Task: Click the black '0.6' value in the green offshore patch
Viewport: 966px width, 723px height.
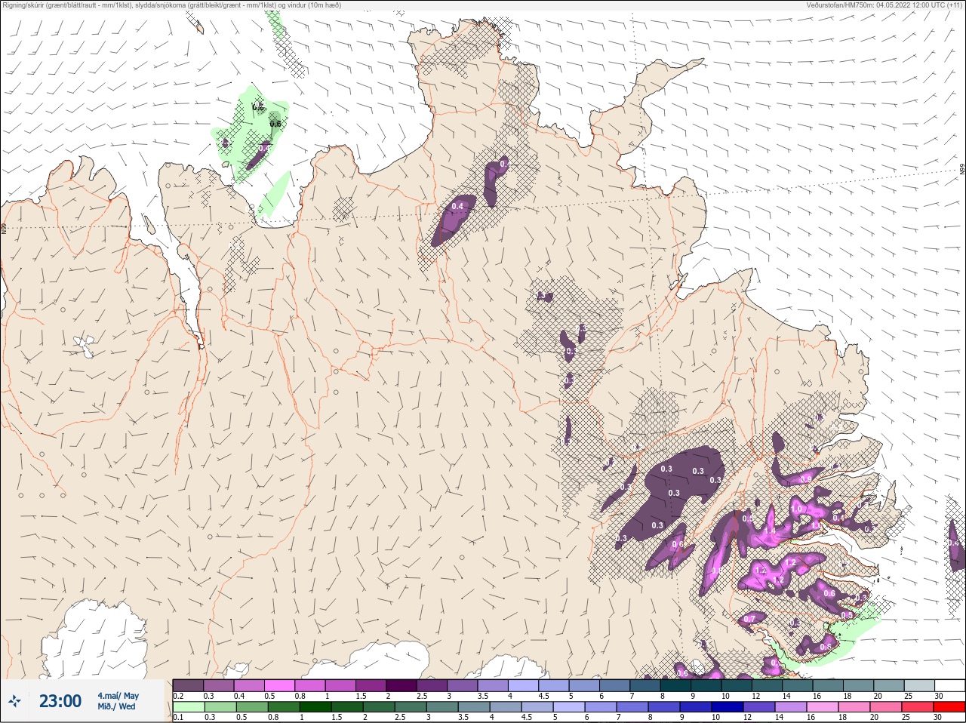Action: tap(275, 124)
